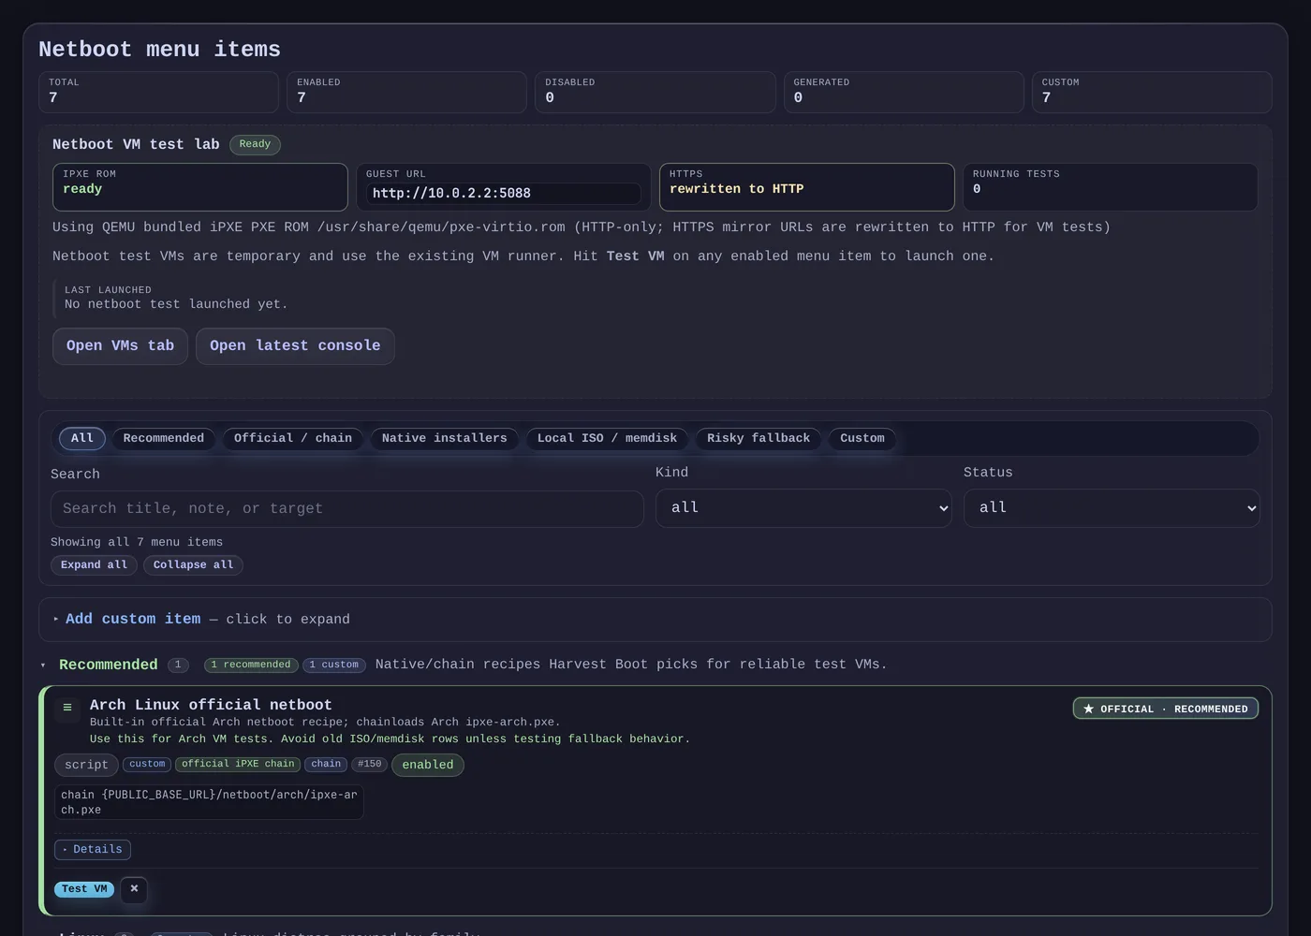Click the Disabled 0 stat card
Viewport: 1311px width, 936px height.
655,92
